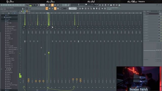Open the PATTERNS menu
The width and height of the screenshot is (162, 91).
[10, 5]
